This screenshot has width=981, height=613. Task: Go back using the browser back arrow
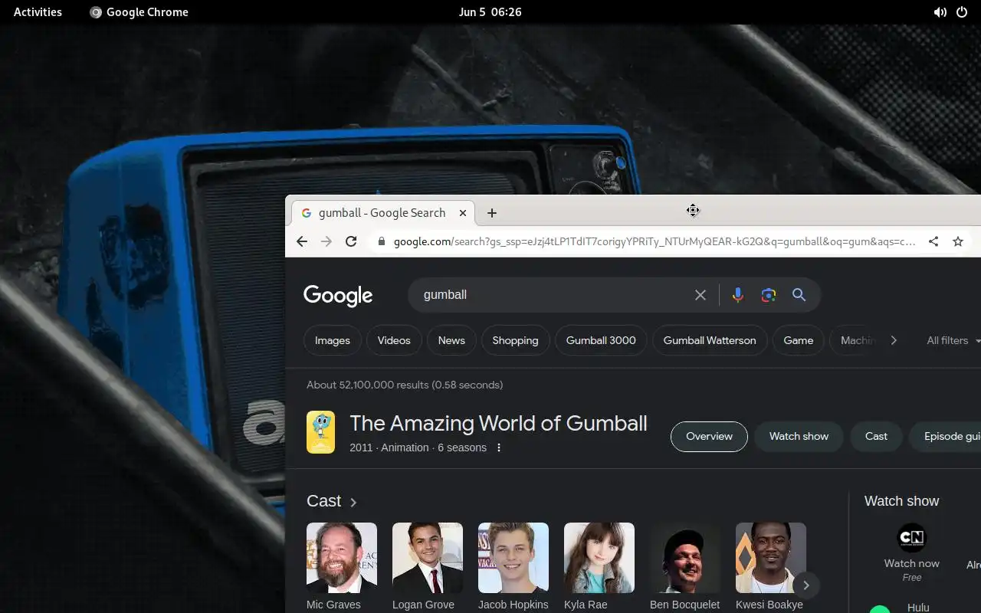[x=302, y=241]
